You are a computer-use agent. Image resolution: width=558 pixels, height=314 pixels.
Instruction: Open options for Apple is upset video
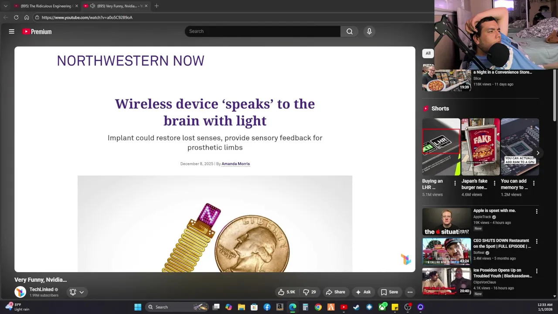tap(537, 212)
